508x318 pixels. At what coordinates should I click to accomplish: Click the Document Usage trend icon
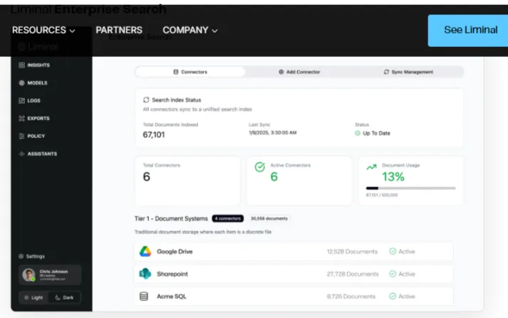tap(372, 167)
